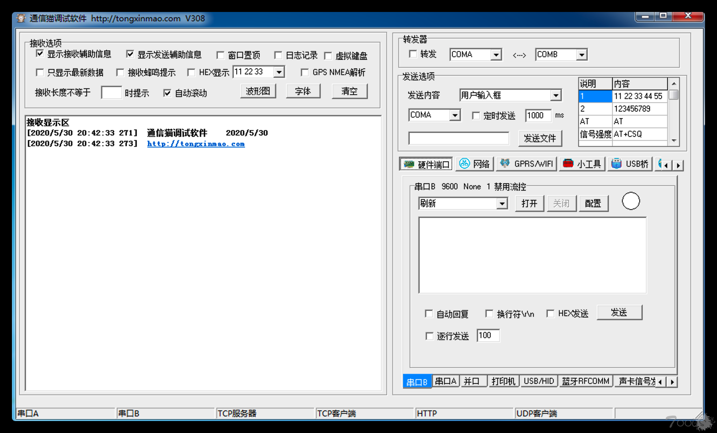Enable the 转发 forwarding checkbox

point(413,54)
